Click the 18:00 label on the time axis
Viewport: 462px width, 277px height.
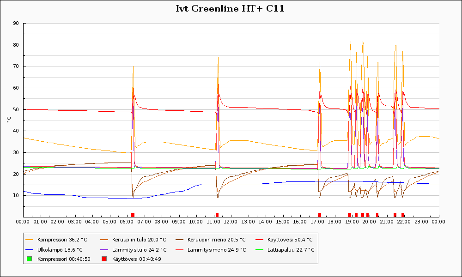(x=334, y=222)
